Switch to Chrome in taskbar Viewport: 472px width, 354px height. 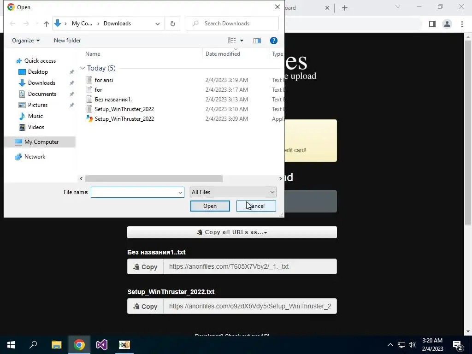[x=79, y=345]
